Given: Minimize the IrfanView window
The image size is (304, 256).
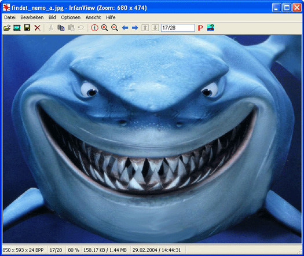Looking at the screenshot, I should [276, 8].
